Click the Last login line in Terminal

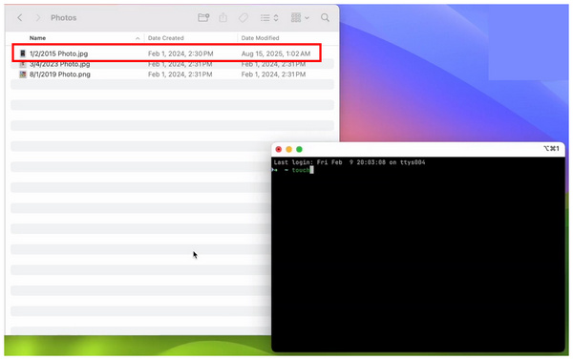pos(350,162)
